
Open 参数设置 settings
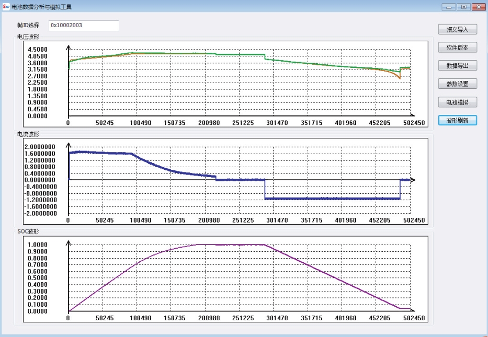[457, 84]
